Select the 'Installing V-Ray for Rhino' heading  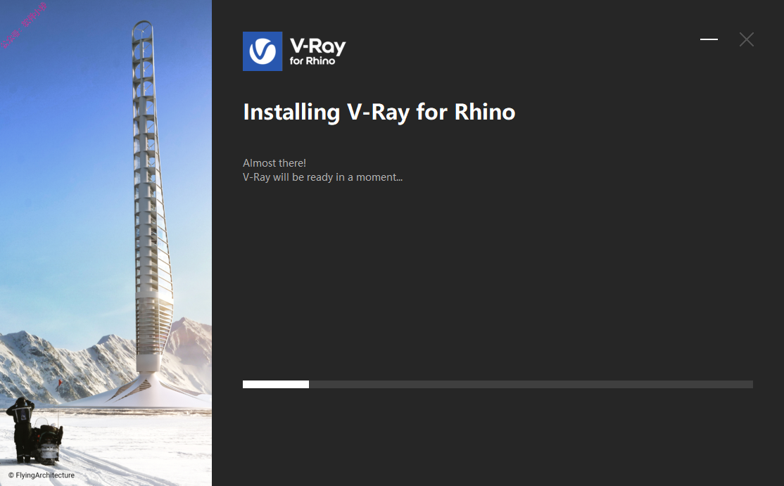[x=379, y=112]
